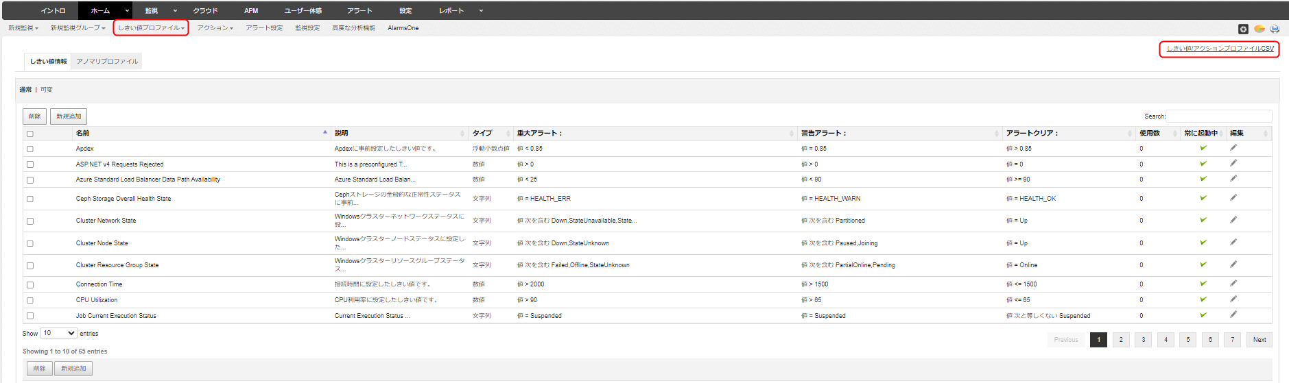Viewport: 1289px width, 383px height.
Task: Expand the しきい値プロファイル dropdown menu
Action: click(151, 28)
